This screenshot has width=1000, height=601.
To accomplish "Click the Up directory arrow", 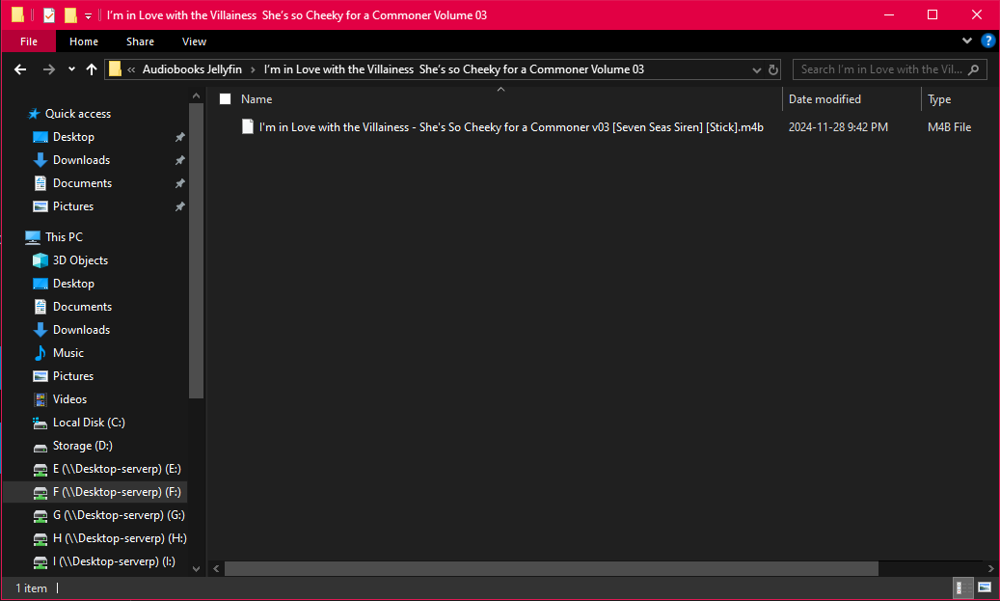I will pos(92,69).
